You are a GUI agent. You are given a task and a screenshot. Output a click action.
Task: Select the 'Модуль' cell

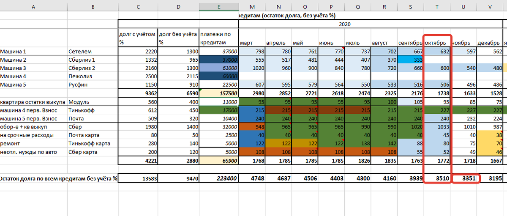(93, 102)
